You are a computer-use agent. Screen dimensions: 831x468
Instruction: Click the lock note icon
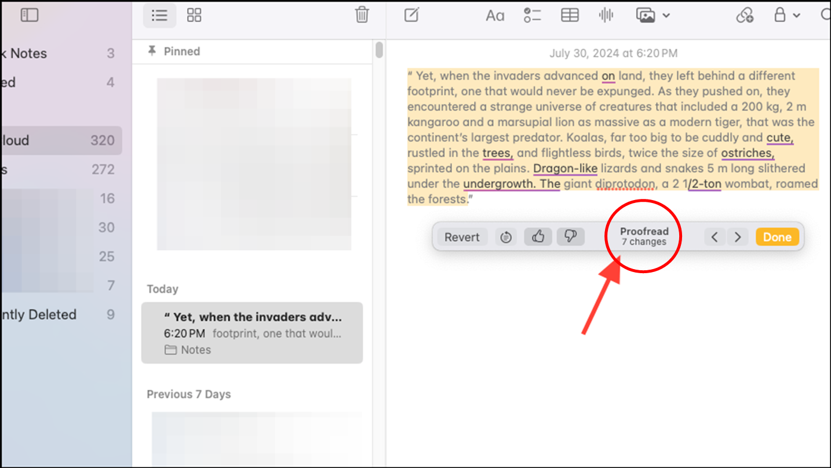click(x=780, y=15)
